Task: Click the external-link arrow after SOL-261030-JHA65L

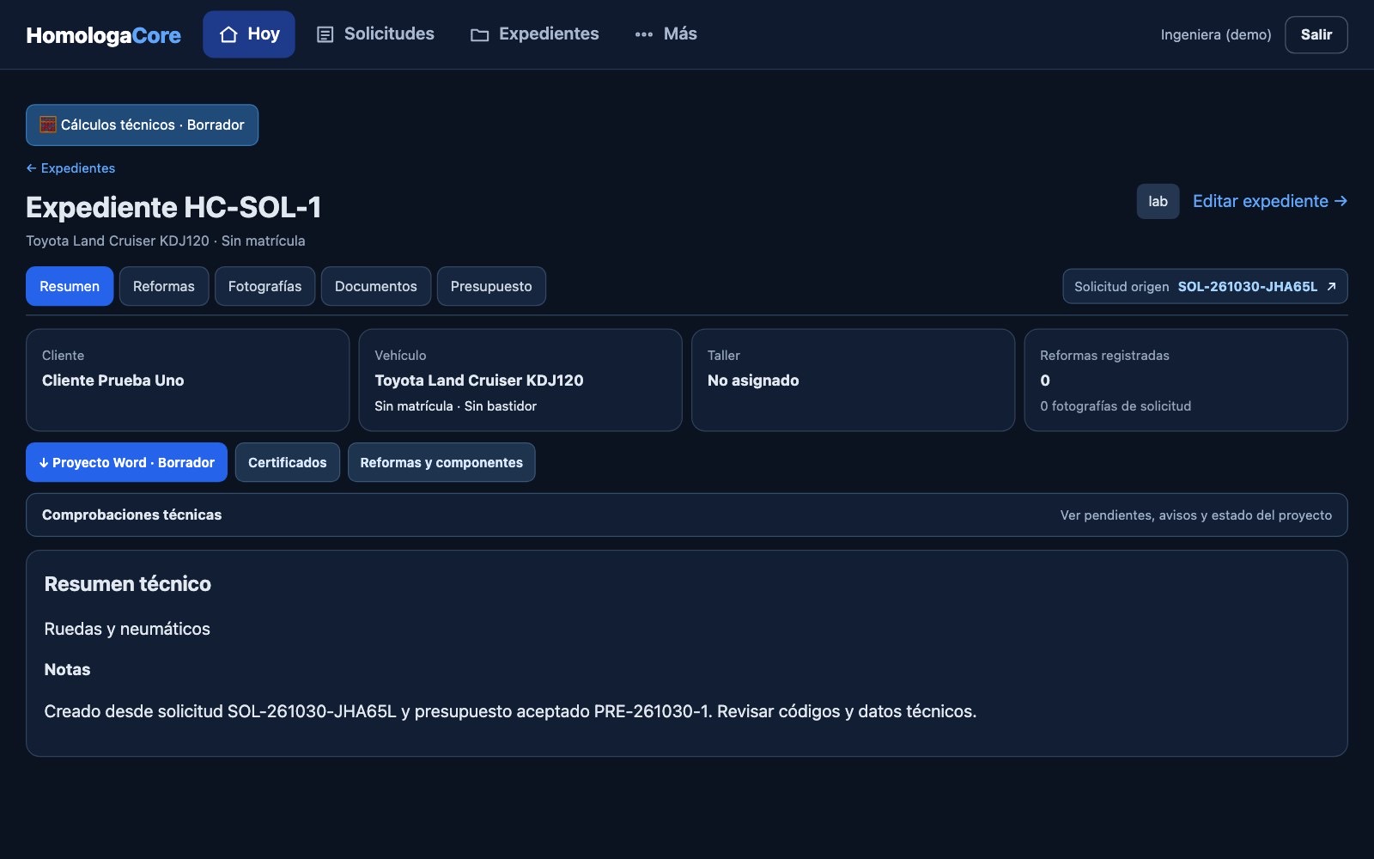Action: 1331,286
